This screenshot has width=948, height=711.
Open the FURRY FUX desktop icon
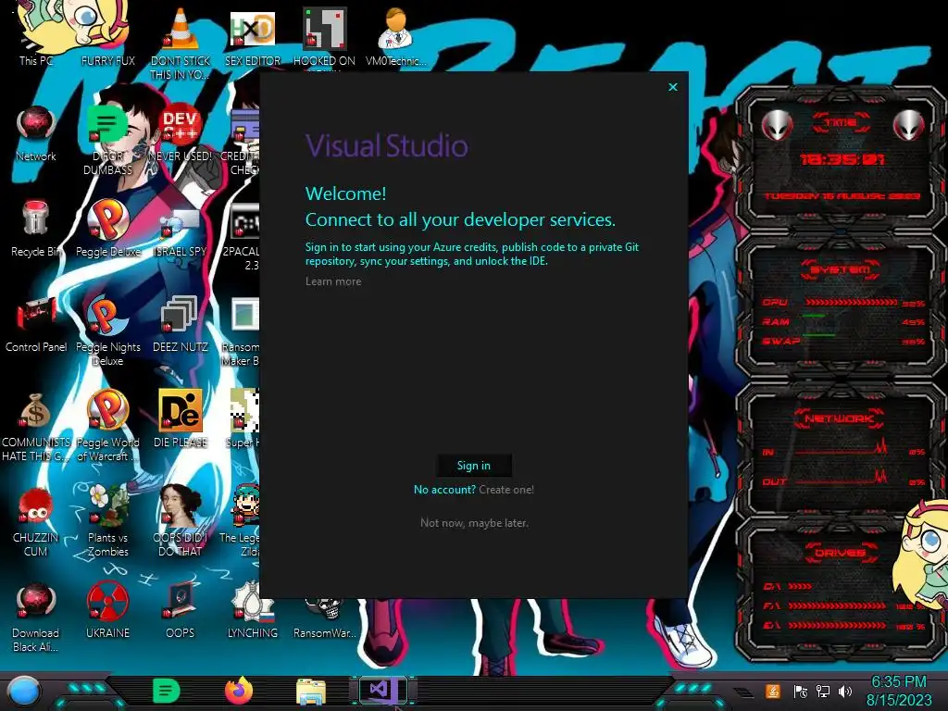tap(107, 36)
